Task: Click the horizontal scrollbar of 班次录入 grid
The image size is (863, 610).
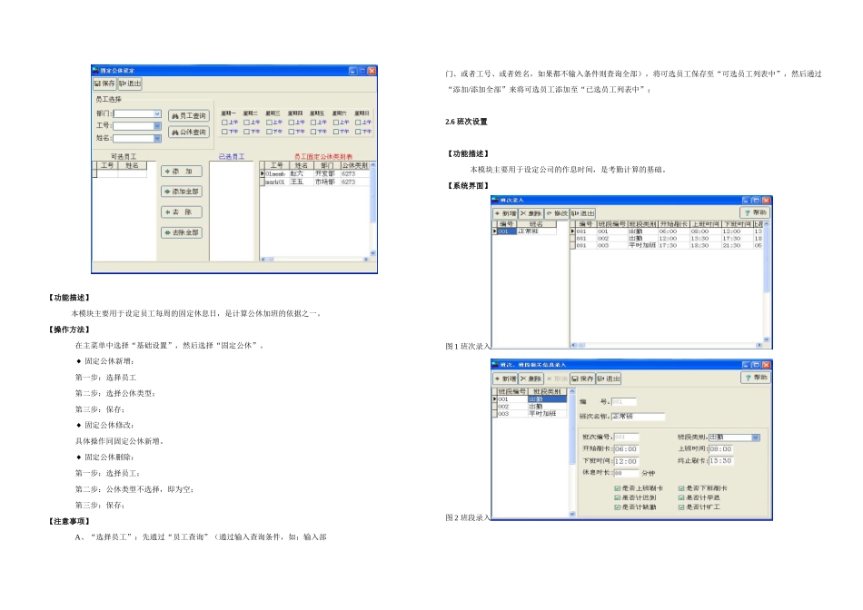Action: coord(667,346)
